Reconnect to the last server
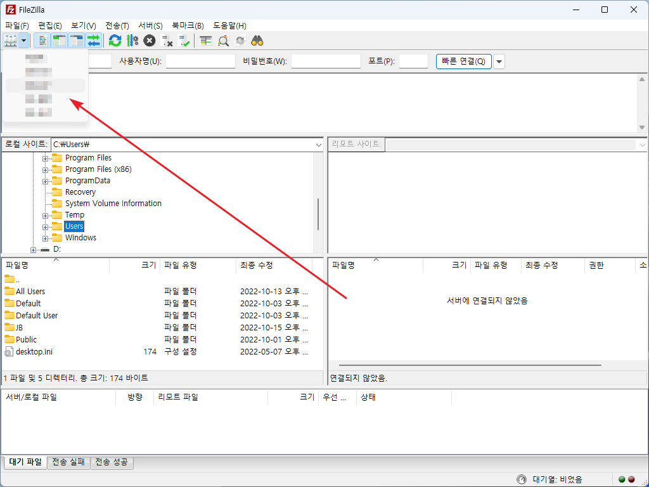The image size is (649, 487). point(184,41)
